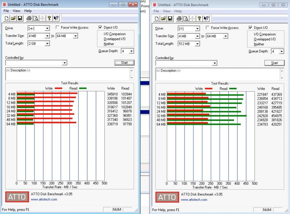Viewport: 290px width, 214px height.
Task: Select Neither option in left window
Action: click(109, 44)
